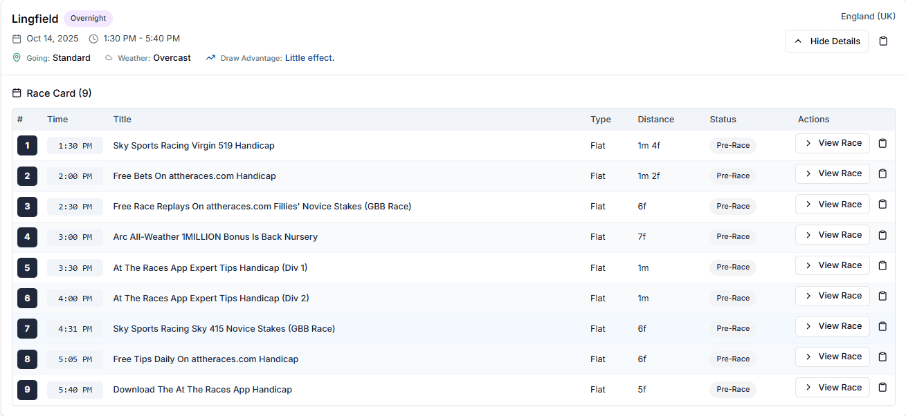Click the Distance column header
906x416 pixels.
pyautogui.click(x=655, y=120)
